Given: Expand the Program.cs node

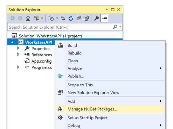Looking at the screenshot, I should 18,67.
